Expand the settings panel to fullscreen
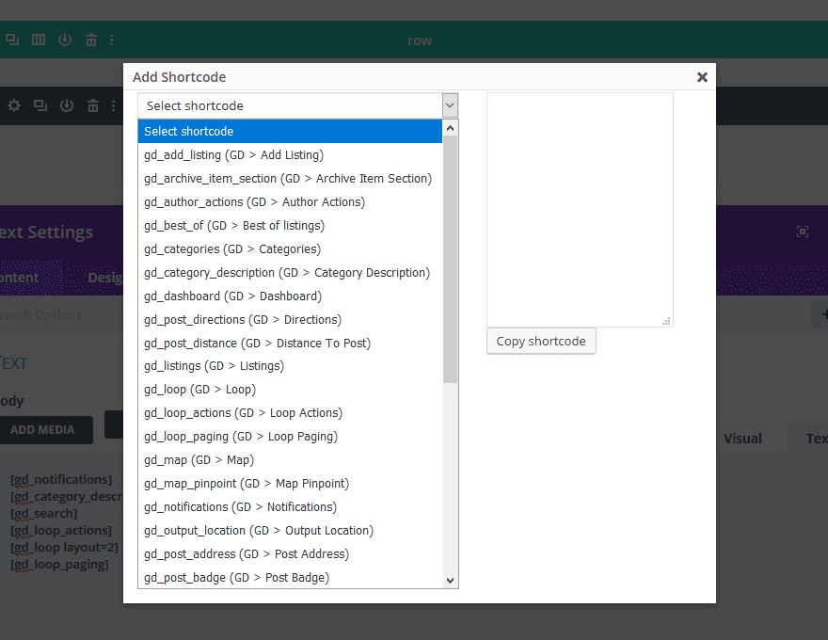Viewport: 828px width, 640px height. [802, 231]
